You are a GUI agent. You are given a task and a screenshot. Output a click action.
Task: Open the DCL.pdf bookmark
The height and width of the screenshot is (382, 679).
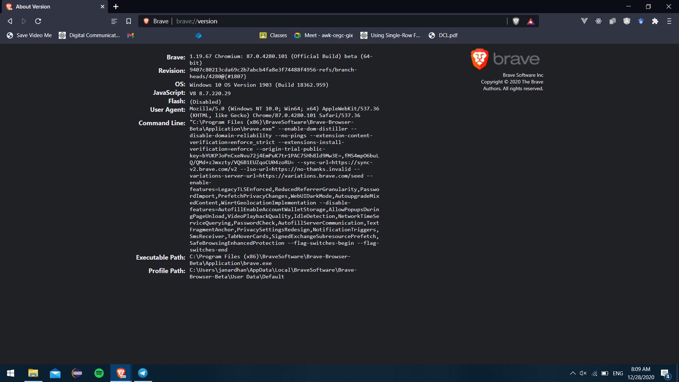pos(443,35)
